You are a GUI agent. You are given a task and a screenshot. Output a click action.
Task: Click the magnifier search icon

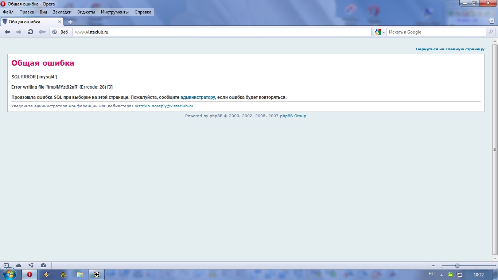coord(491,32)
